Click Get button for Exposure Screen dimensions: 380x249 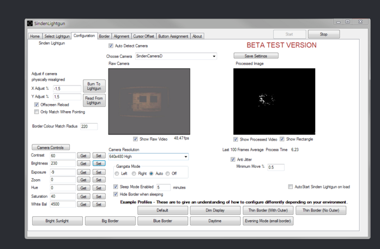coord(83,172)
